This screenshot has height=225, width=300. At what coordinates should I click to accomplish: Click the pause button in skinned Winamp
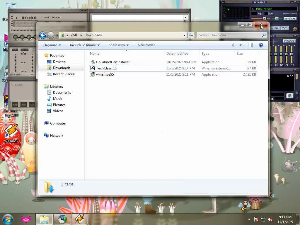(29, 37)
